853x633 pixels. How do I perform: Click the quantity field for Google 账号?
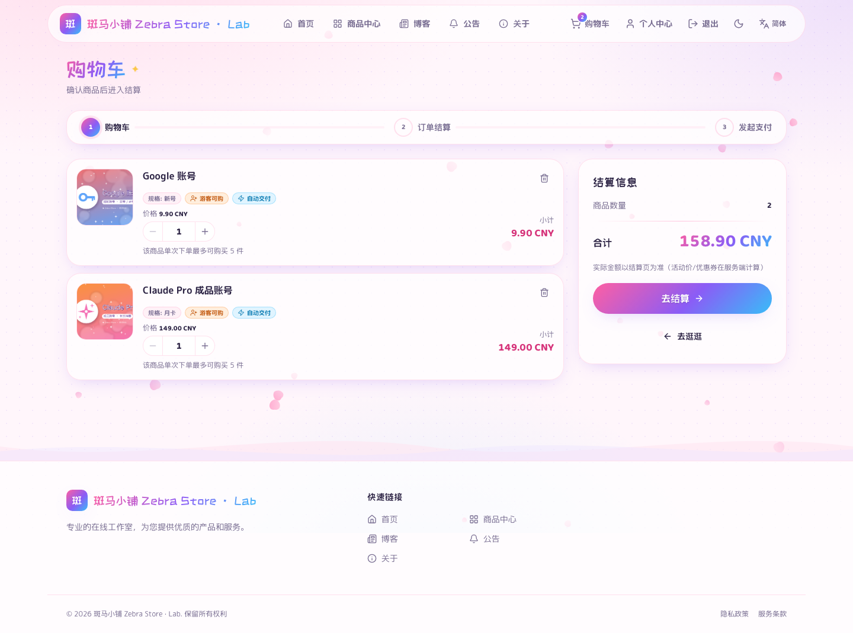(x=179, y=232)
